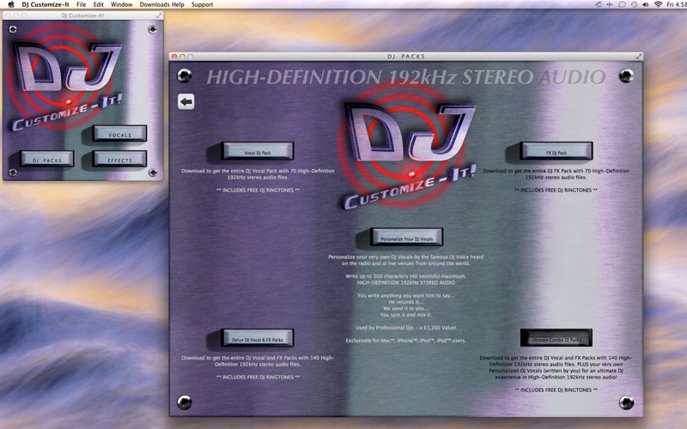Open the File menu
687x429 pixels.
(x=81, y=4)
